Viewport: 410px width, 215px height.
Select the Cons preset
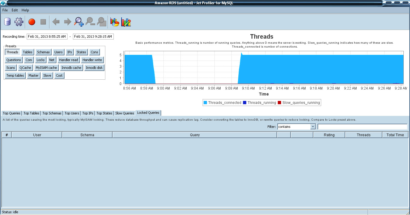coord(95,52)
